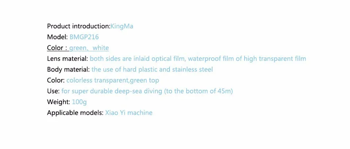
Task: Click the 'Xiao Yi machine' text
Action: (129, 113)
